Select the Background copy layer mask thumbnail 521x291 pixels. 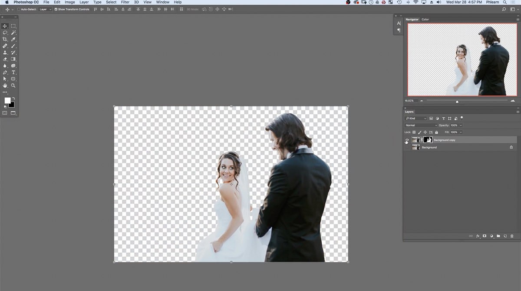tap(428, 140)
